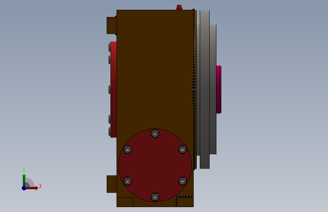Select the smaller outer gray disc beside the magenta hub
Screen dimensions: 328x212
click(x=213, y=89)
